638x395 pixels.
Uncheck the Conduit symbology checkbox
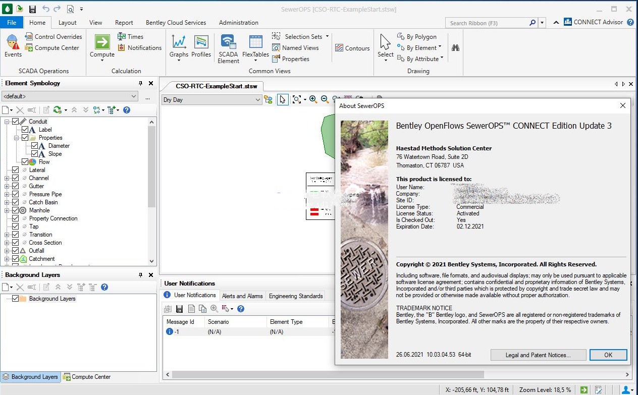pyautogui.click(x=15, y=122)
